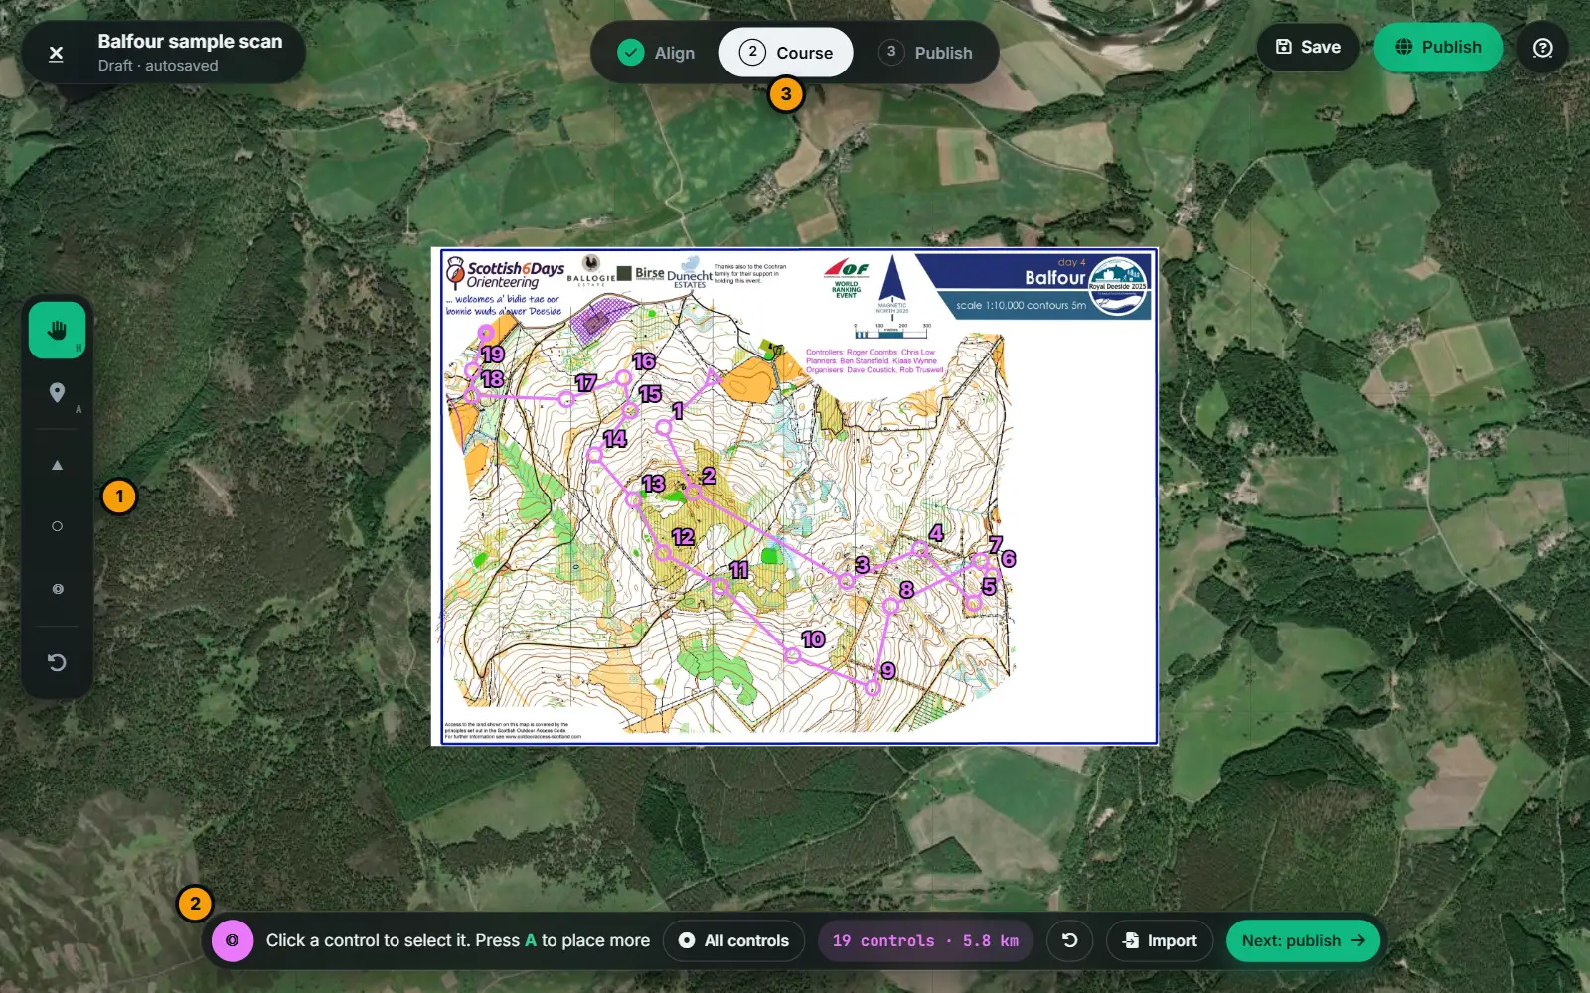Click the purple control icon in bottom bar
This screenshot has height=993, width=1590.
pos(233,940)
